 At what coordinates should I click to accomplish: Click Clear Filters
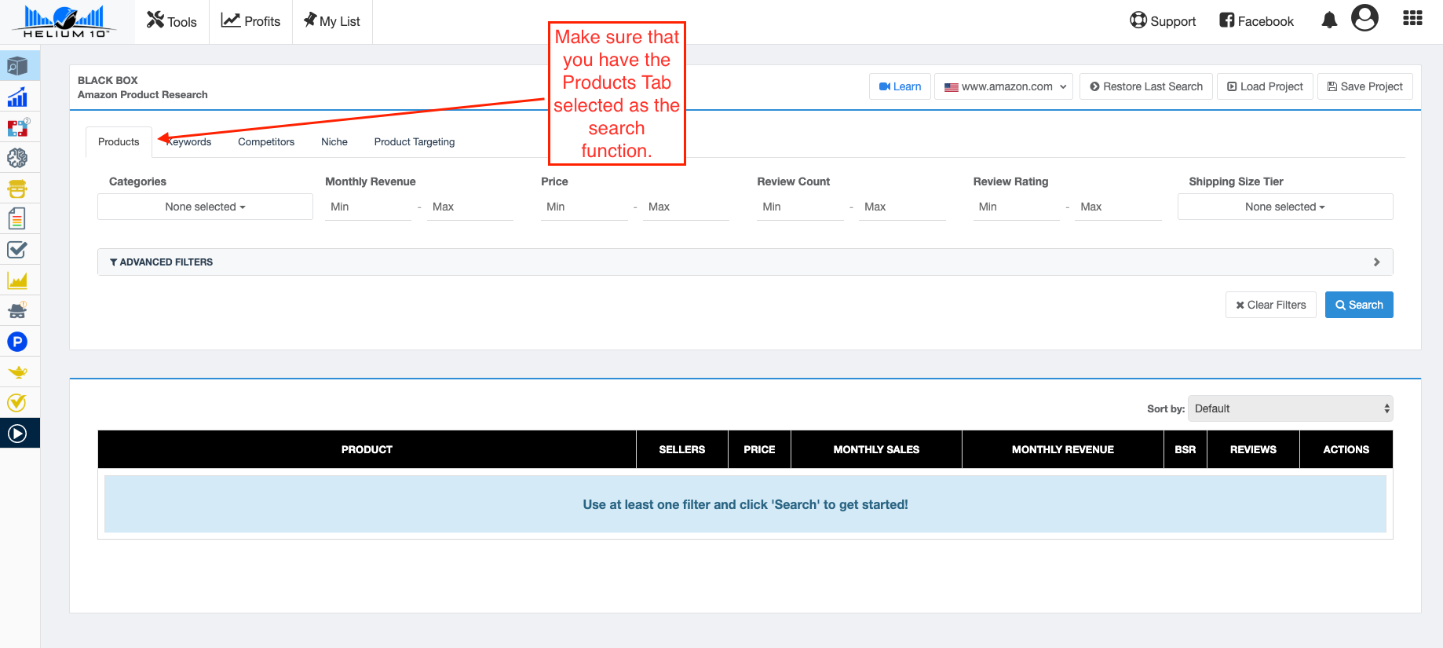[1271, 305]
